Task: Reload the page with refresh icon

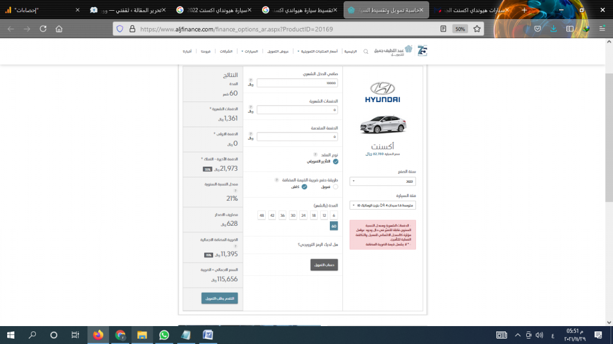Action: (x=43, y=29)
